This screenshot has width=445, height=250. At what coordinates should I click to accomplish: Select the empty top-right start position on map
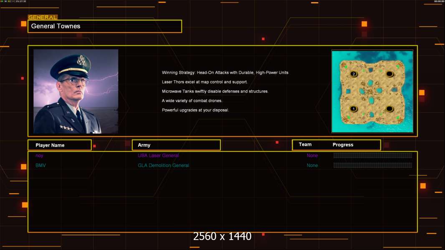pyautogui.click(x=389, y=74)
